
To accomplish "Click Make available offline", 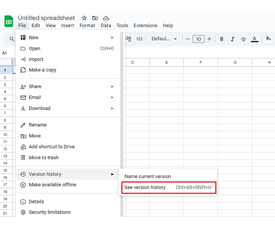I will pyautogui.click(x=52, y=185).
